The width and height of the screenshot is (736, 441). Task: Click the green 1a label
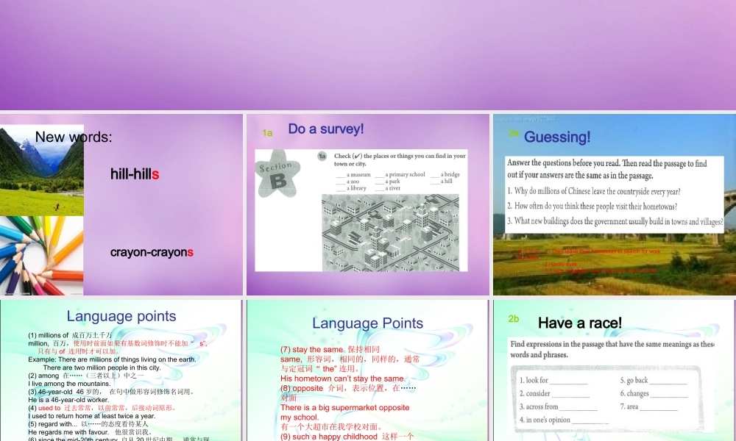pyautogui.click(x=267, y=133)
